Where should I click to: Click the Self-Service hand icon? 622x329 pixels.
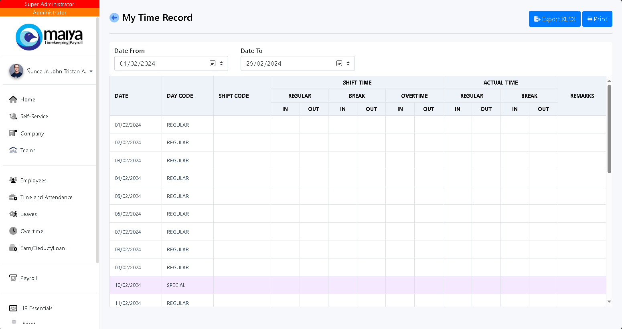tap(13, 116)
